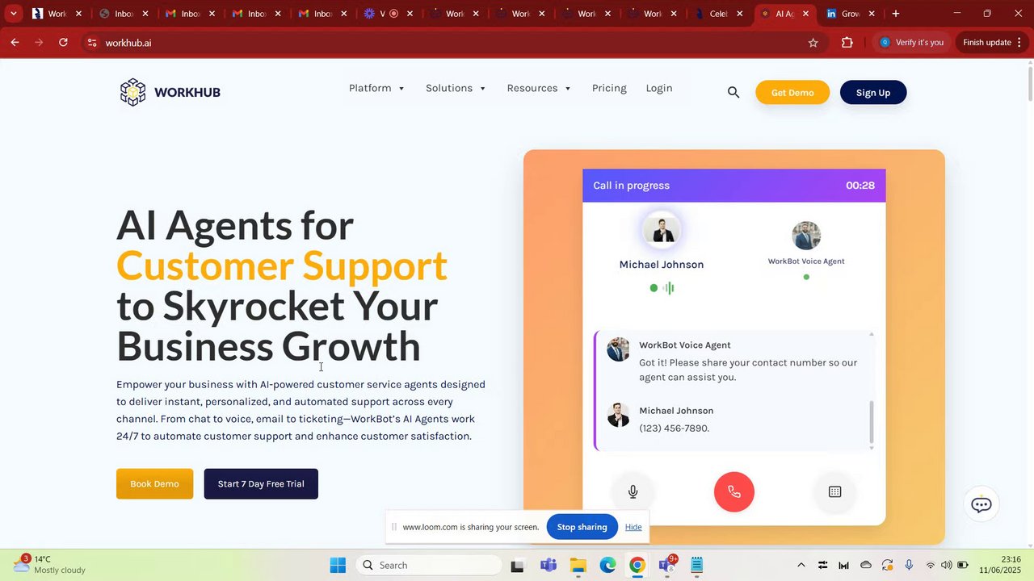Expand the Platform menu
The width and height of the screenshot is (1034, 581).
376,88
